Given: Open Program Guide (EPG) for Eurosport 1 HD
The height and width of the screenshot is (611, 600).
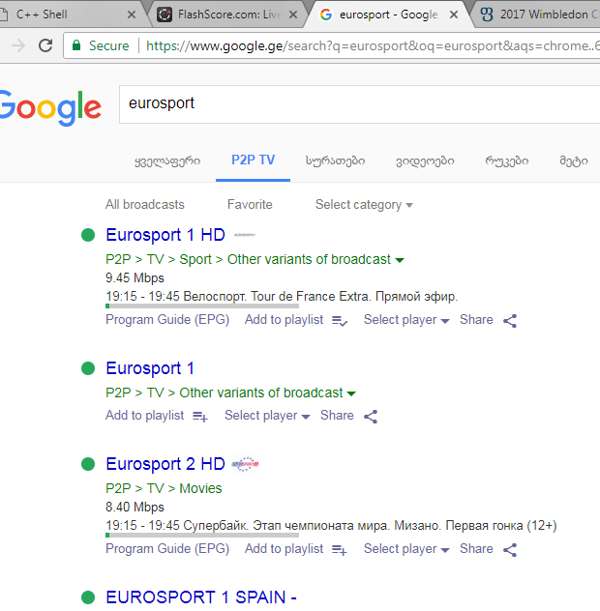Looking at the screenshot, I should (x=167, y=320).
